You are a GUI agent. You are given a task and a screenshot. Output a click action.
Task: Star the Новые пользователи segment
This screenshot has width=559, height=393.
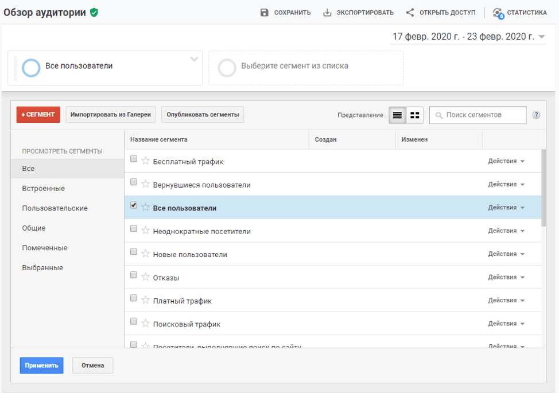pos(145,254)
